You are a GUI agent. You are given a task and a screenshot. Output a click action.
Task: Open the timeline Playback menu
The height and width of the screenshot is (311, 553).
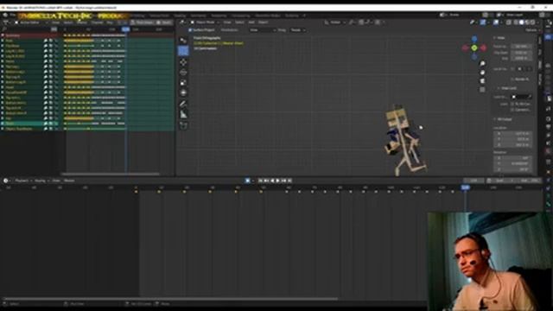pyautogui.click(x=22, y=181)
